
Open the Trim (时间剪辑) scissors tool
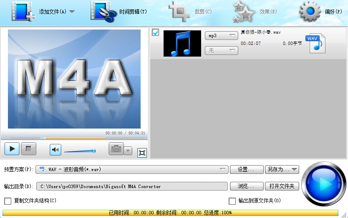(103, 11)
